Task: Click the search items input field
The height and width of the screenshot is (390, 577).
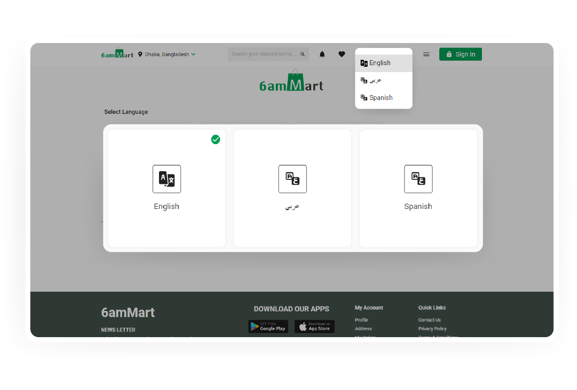Action: click(263, 54)
